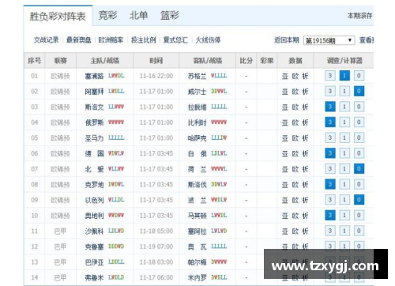The width and height of the screenshot is (395, 286).
Task: Toggle selection 1 for match 01 塞浦路
Action: [x=344, y=76]
